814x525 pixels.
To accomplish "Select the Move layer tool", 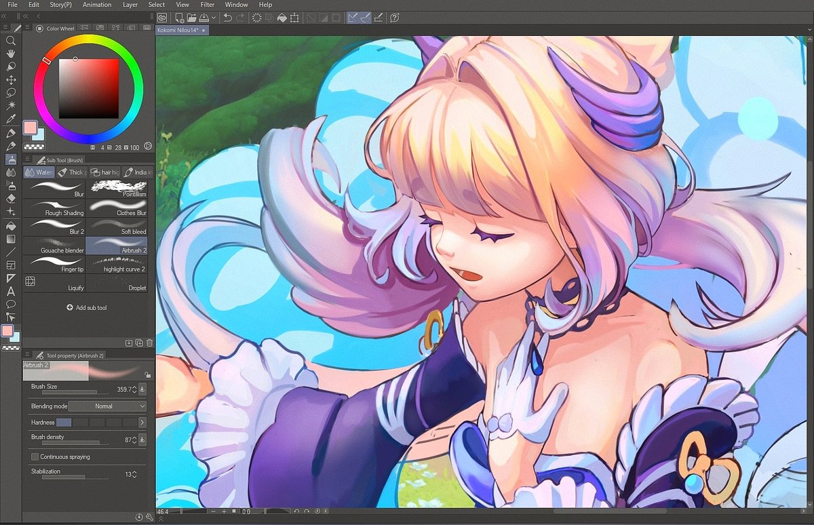I will (x=11, y=80).
